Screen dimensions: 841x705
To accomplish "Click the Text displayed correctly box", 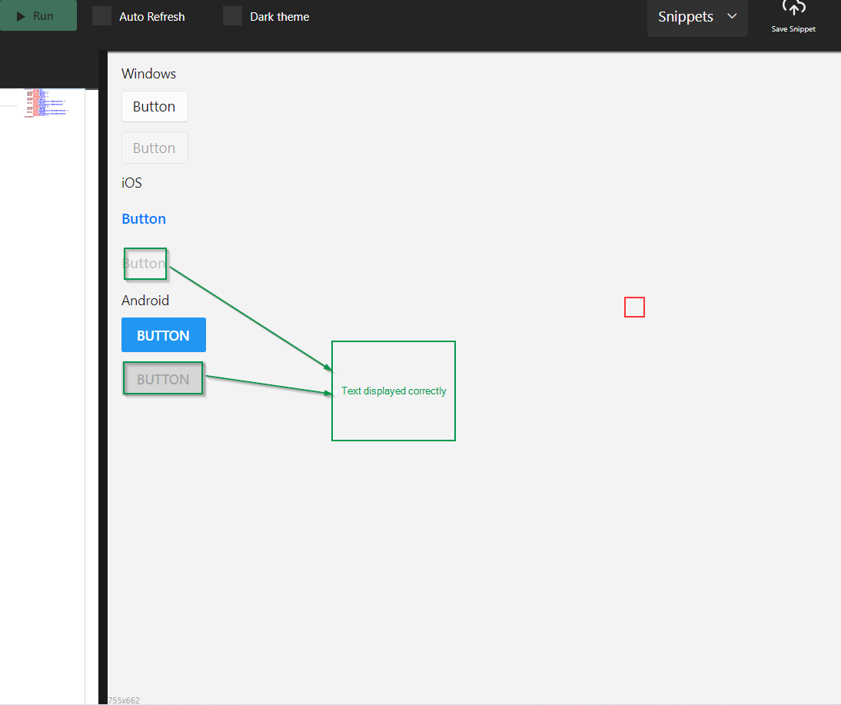I will click(393, 391).
